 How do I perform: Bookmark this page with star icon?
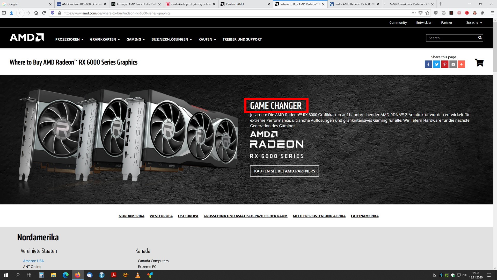pos(427,13)
